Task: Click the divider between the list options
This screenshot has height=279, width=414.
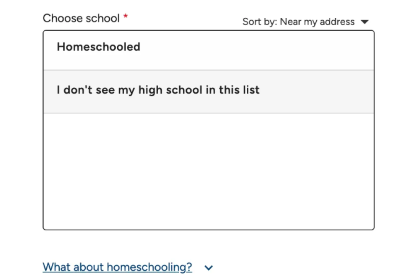Action: [x=207, y=70]
